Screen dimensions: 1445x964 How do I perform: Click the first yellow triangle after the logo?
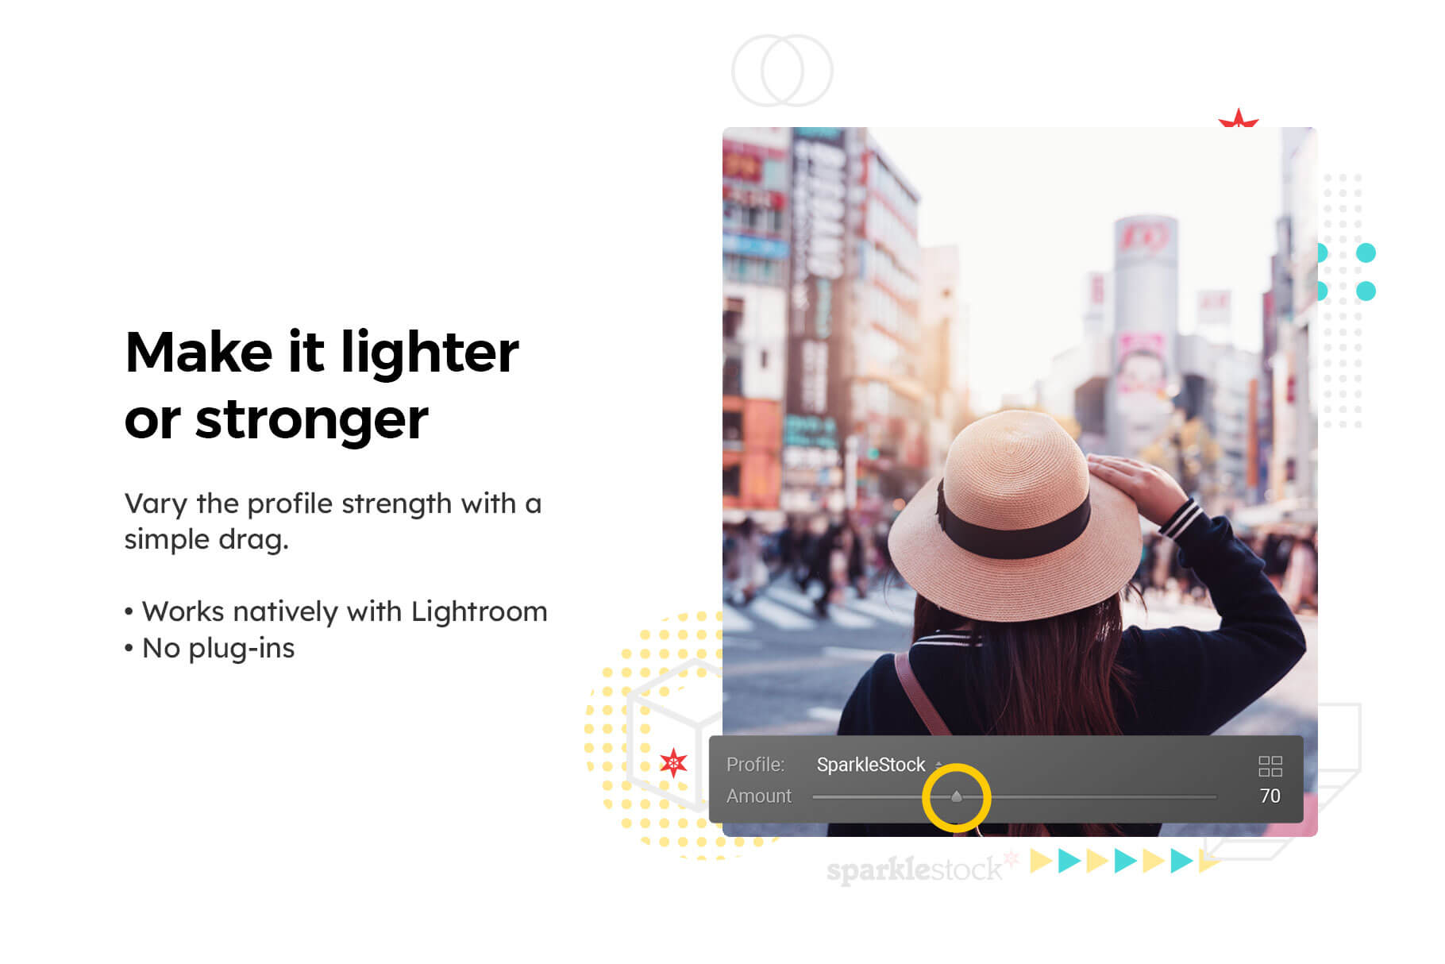click(1041, 860)
